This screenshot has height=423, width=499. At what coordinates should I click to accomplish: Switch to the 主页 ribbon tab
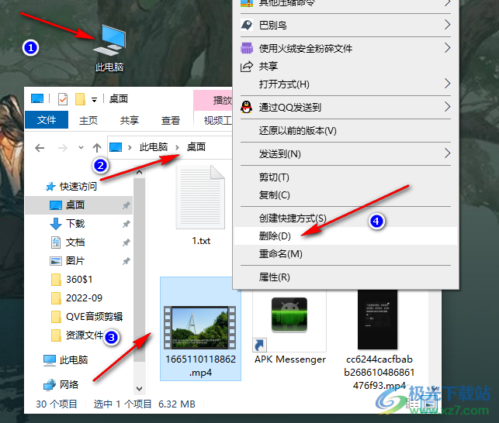[88, 120]
